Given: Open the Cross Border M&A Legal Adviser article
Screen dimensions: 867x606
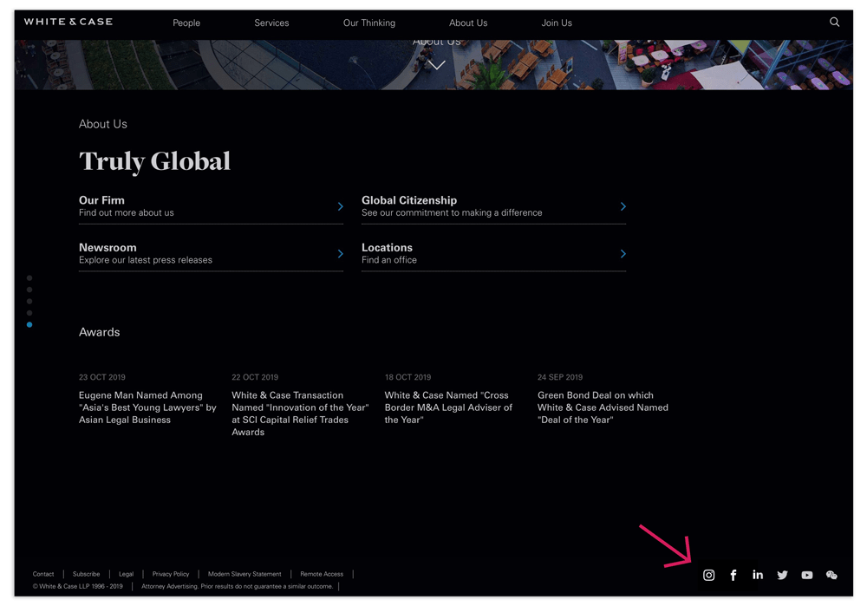Looking at the screenshot, I should 448,407.
